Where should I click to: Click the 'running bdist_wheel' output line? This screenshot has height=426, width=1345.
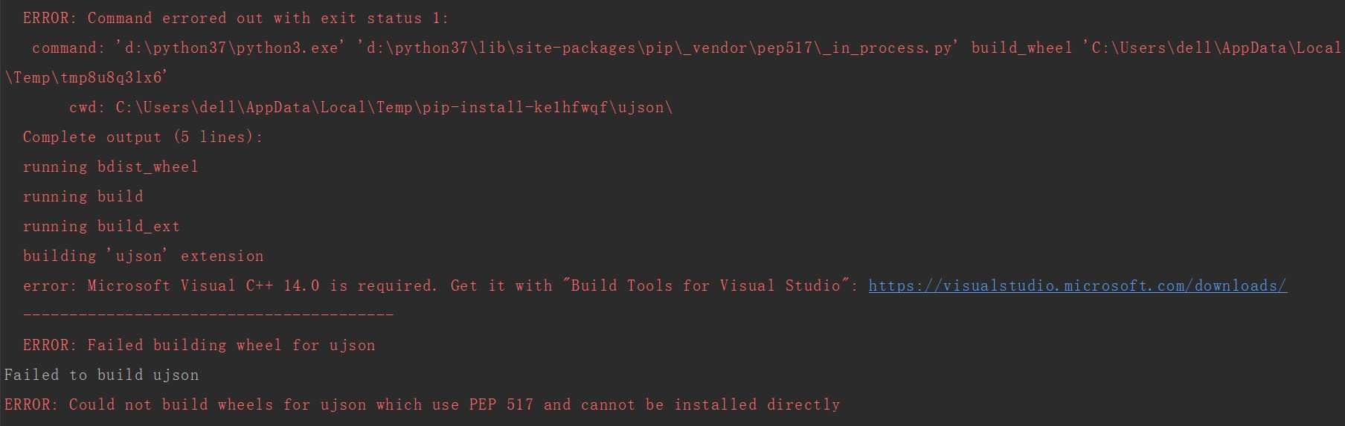click(x=111, y=167)
